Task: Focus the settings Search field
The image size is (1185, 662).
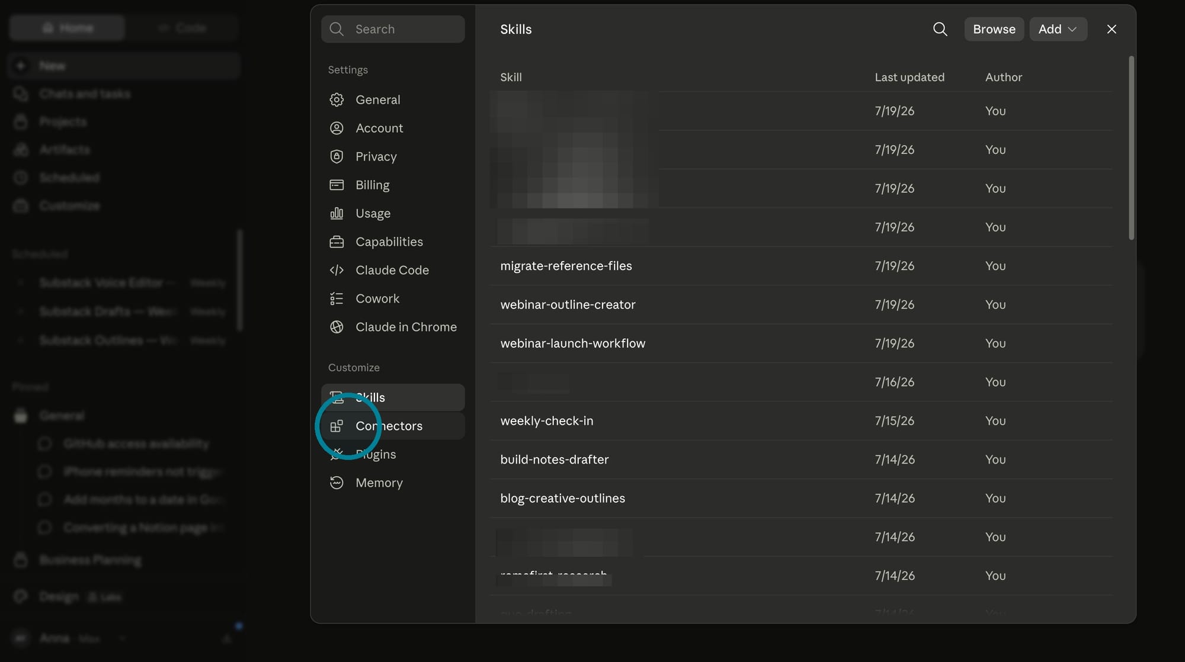Action: point(393,29)
